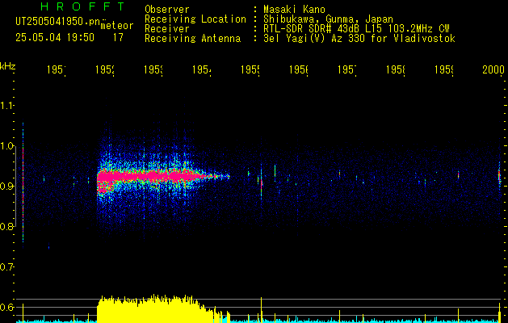Click the 0.9 kHz frequency label

(x=6, y=186)
